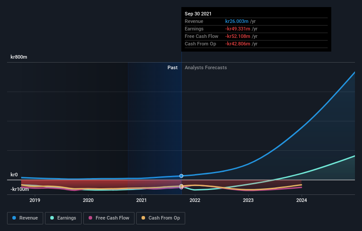Click the 2023 x-axis label

tap(248, 200)
